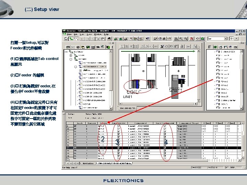
Task: Click the red icon in the main toolbar
Action: click(x=192, y=38)
